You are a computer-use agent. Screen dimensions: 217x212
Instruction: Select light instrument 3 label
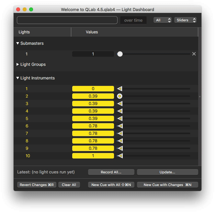(27, 104)
